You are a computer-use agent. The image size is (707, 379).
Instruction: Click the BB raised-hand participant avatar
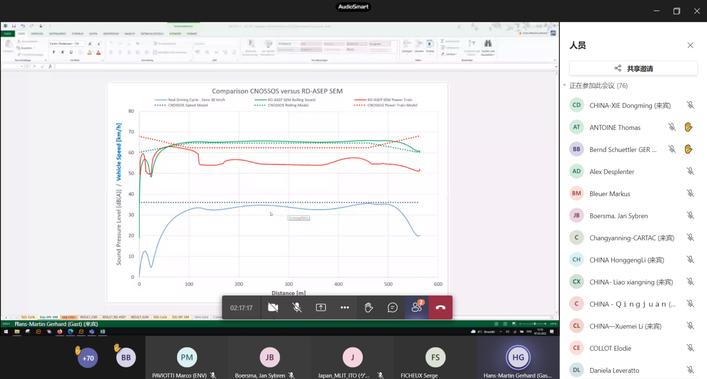point(126,357)
